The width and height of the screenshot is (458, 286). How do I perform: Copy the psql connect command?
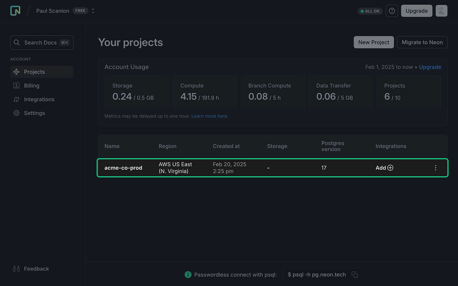pos(355,275)
